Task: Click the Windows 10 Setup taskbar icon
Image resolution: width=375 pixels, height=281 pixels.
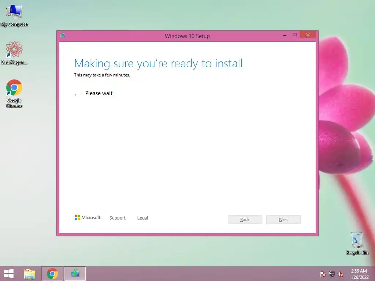Action: [75, 274]
